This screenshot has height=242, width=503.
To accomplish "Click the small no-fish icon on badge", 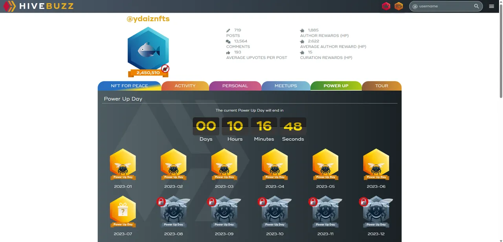I will (165, 69).
